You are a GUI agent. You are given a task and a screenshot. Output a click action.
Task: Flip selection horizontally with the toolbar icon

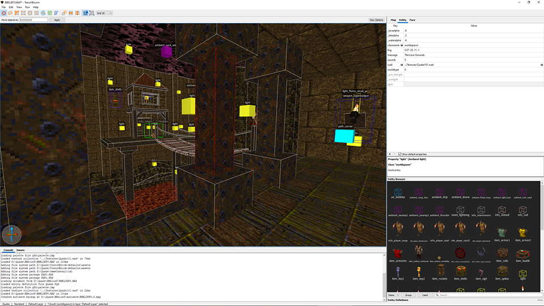[71, 13]
